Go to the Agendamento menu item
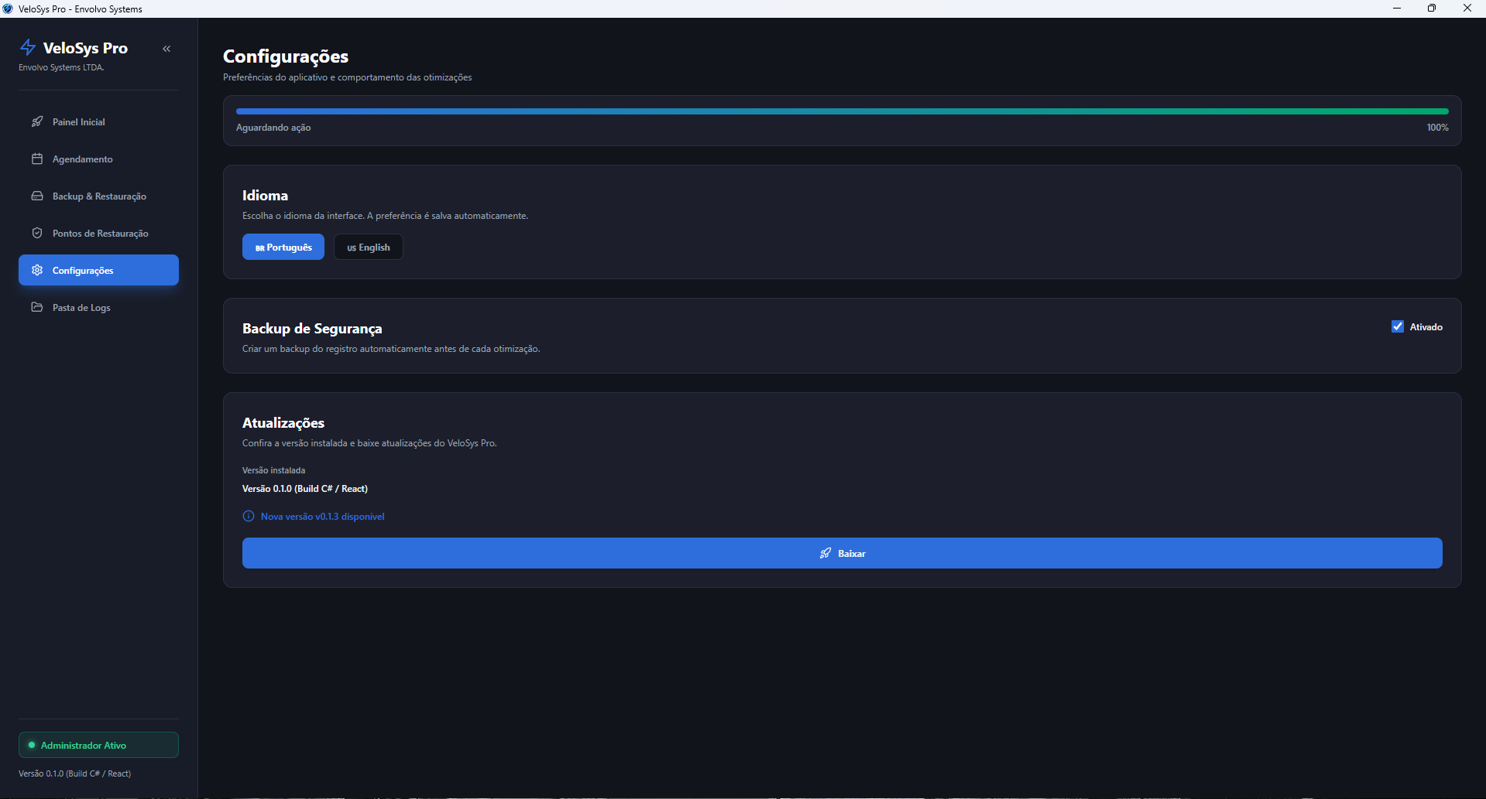This screenshot has height=799, width=1486. click(98, 159)
